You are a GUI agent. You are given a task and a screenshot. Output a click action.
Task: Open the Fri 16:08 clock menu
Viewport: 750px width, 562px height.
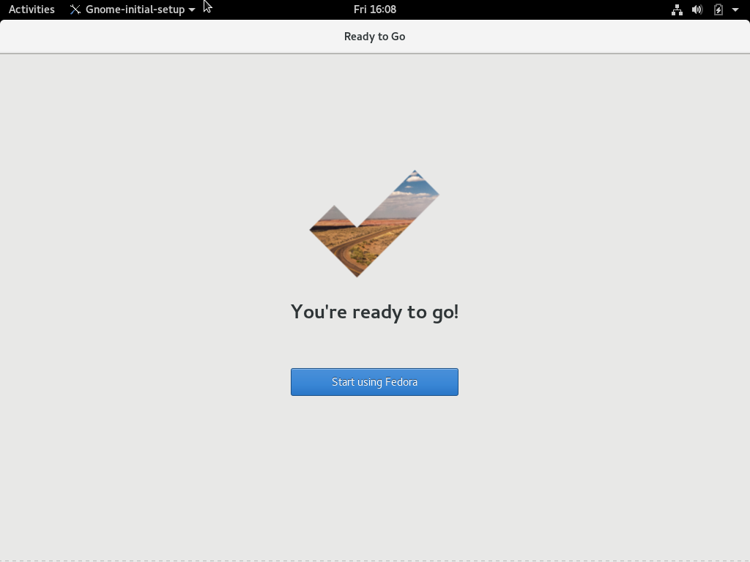[x=375, y=9]
